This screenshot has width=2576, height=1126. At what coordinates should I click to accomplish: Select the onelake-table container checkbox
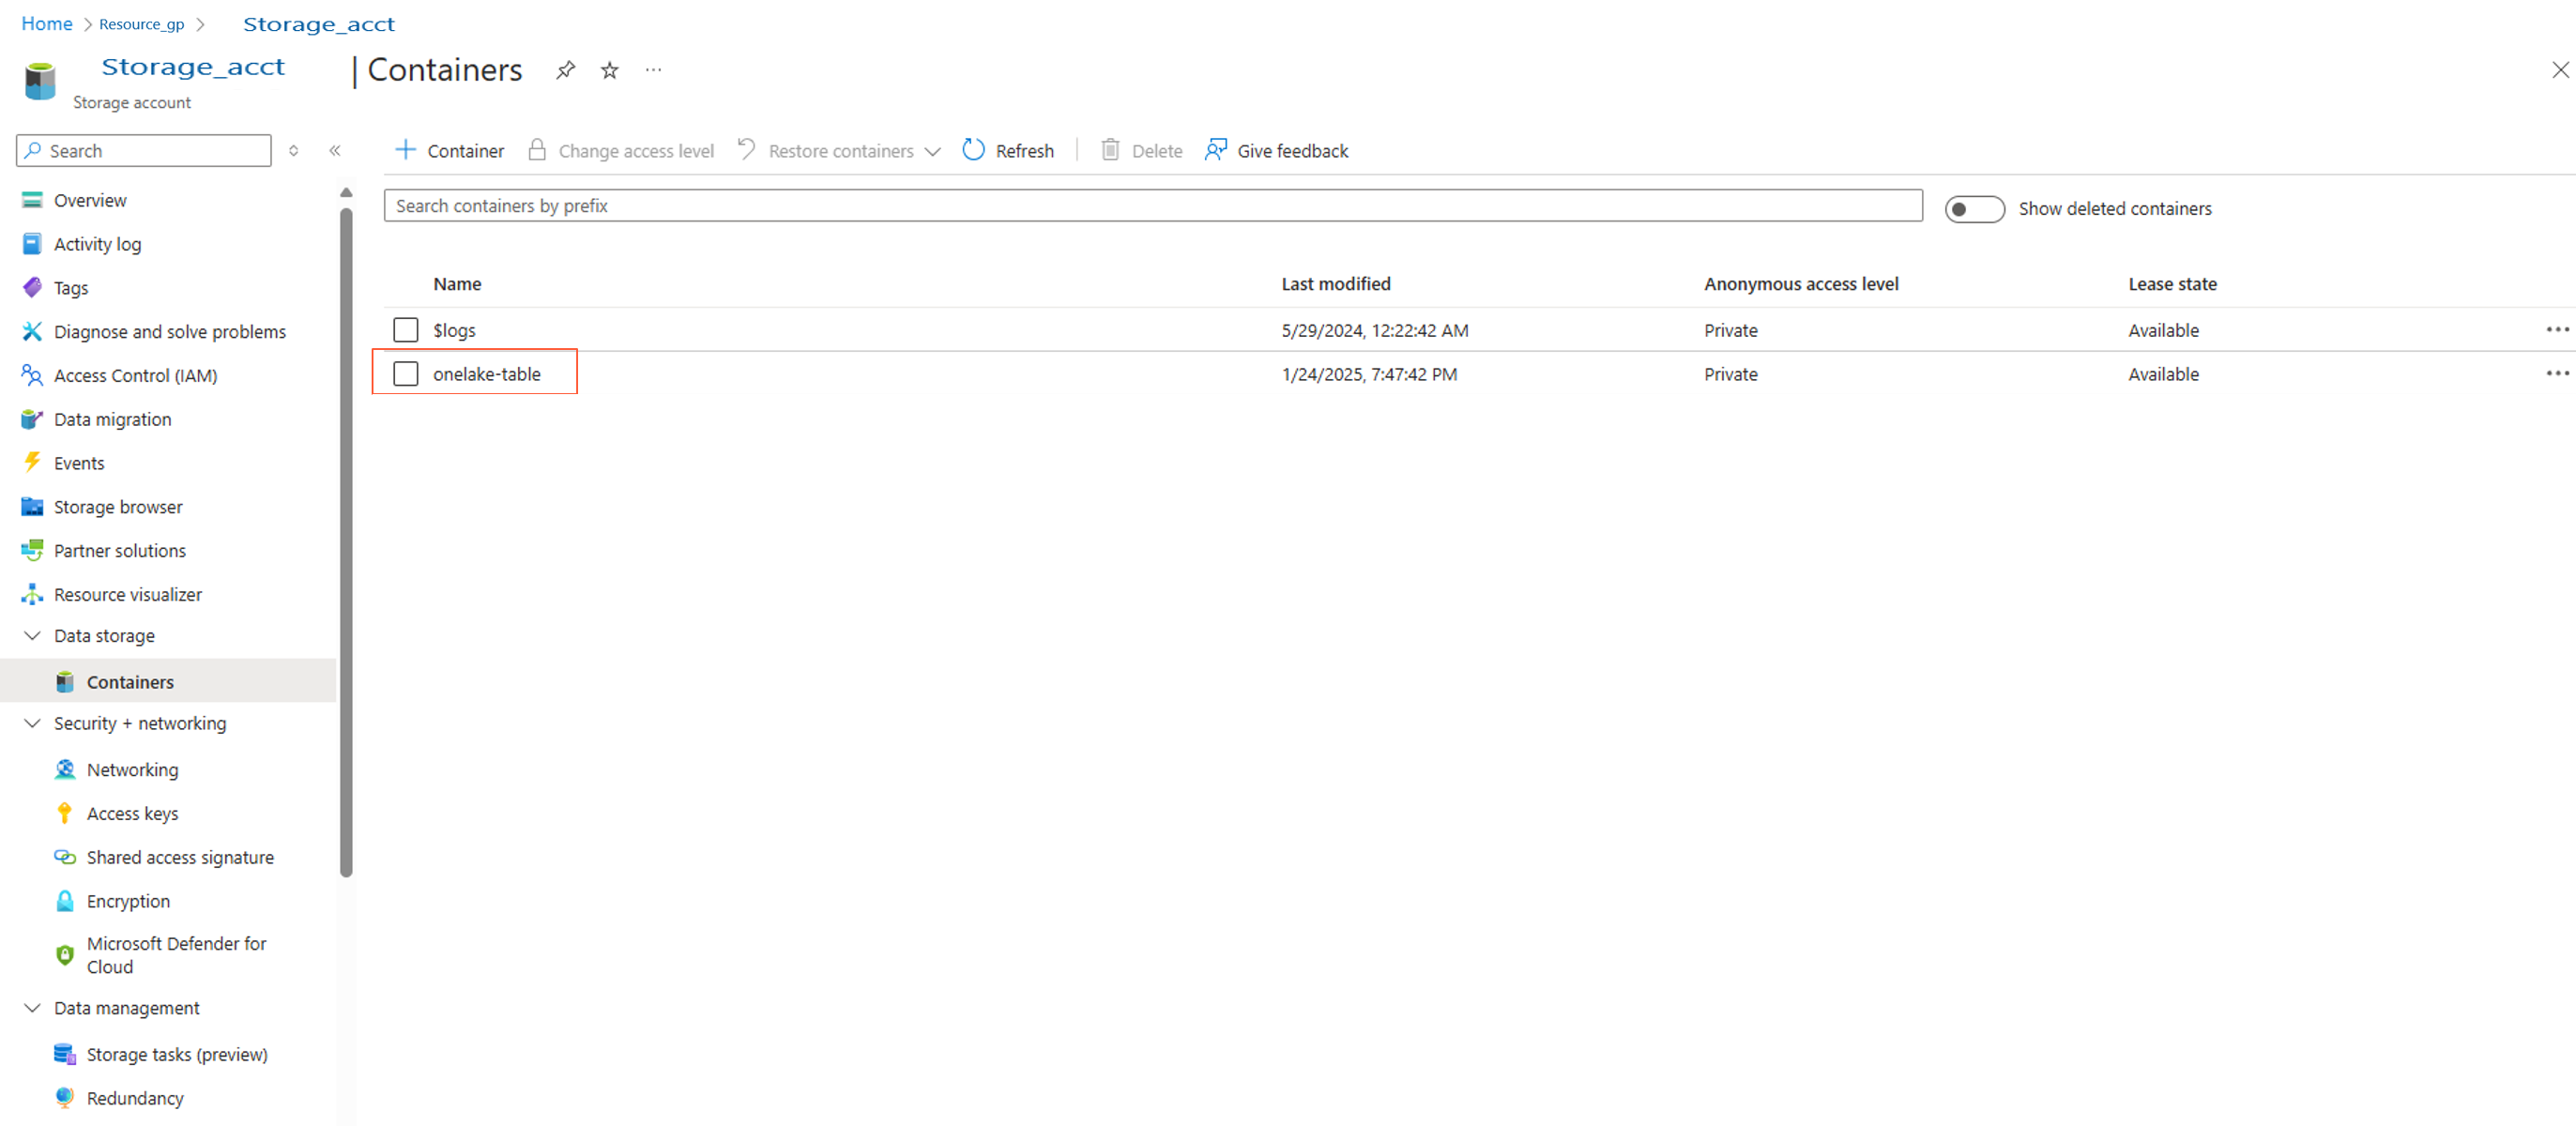[x=405, y=374]
